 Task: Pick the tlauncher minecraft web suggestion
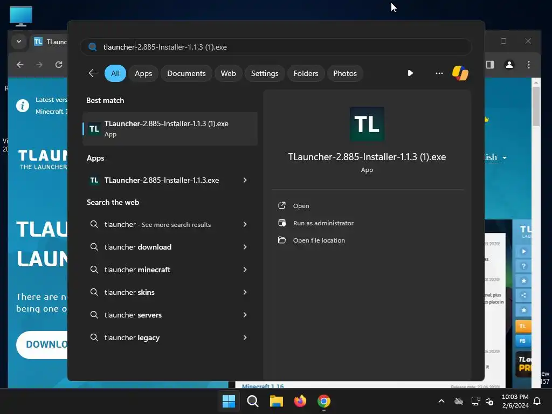137,270
